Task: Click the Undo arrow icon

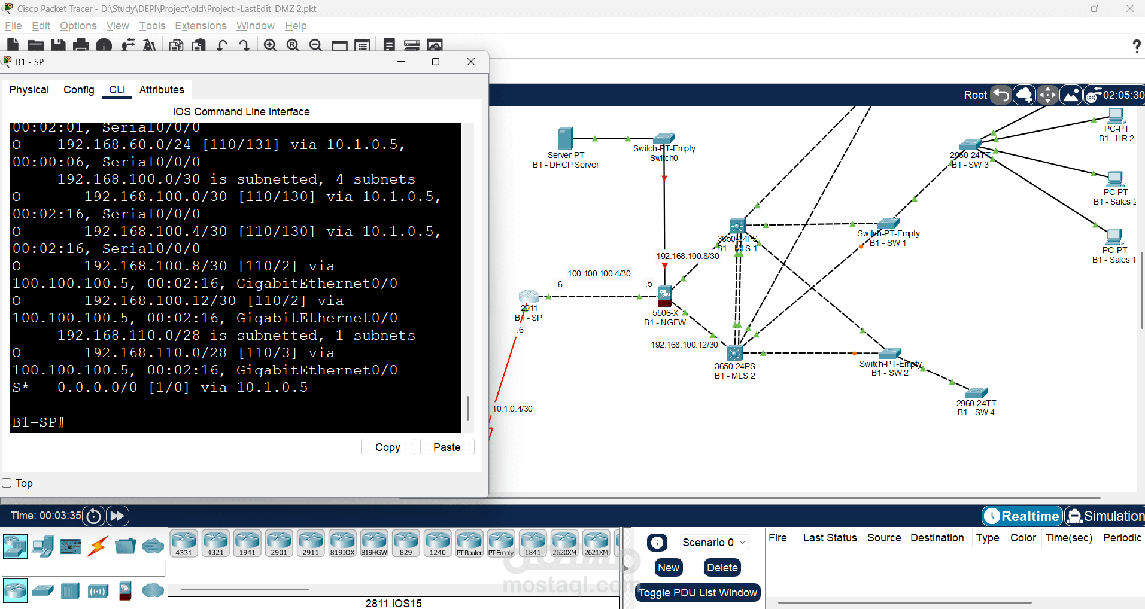Action: click(222, 45)
